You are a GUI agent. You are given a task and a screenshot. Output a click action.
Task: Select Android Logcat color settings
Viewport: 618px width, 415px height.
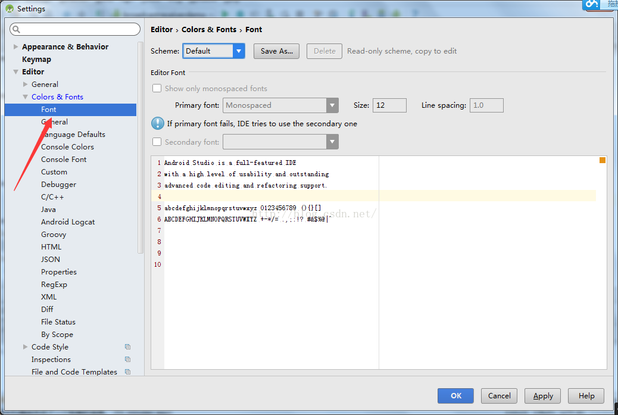[x=68, y=222]
